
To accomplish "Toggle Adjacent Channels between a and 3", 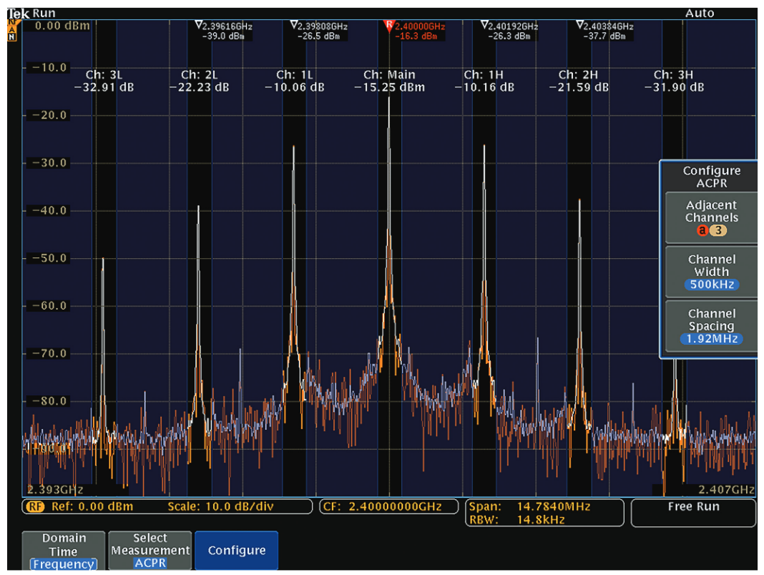I will pyautogui.click(x=711, y=230).
